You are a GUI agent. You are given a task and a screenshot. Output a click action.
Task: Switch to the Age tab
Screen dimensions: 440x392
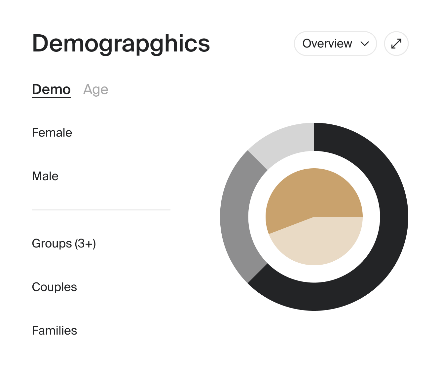[x=96, y=89]
